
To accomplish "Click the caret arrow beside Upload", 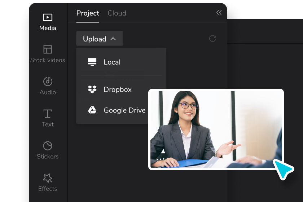I will pos(113,39).
